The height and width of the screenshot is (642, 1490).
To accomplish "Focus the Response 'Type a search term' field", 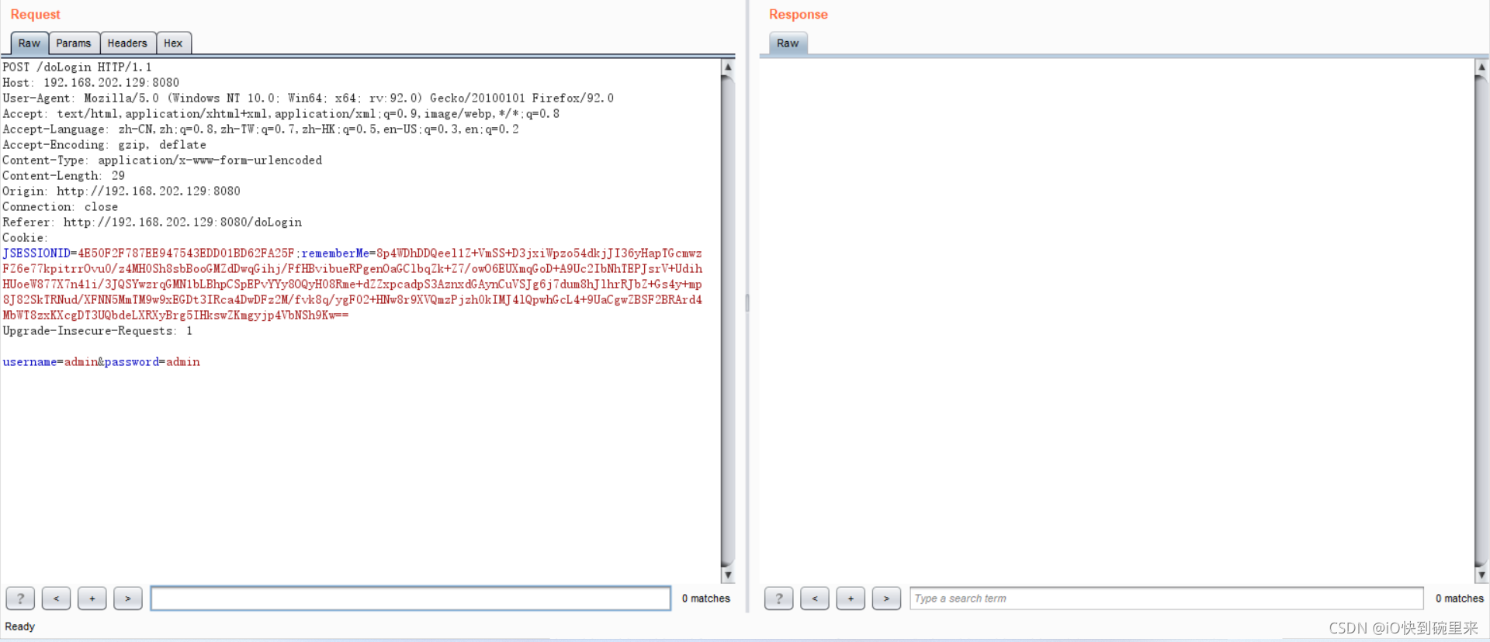I will tap(1166, 599).
